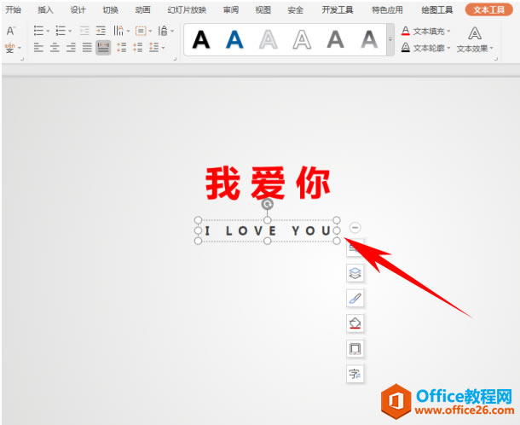
Task: Open the shape fill bucket icon
Action: coord(355,323)
